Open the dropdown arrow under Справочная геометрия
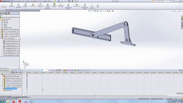Viewport: 183px width, 103px height. (61, 9)
